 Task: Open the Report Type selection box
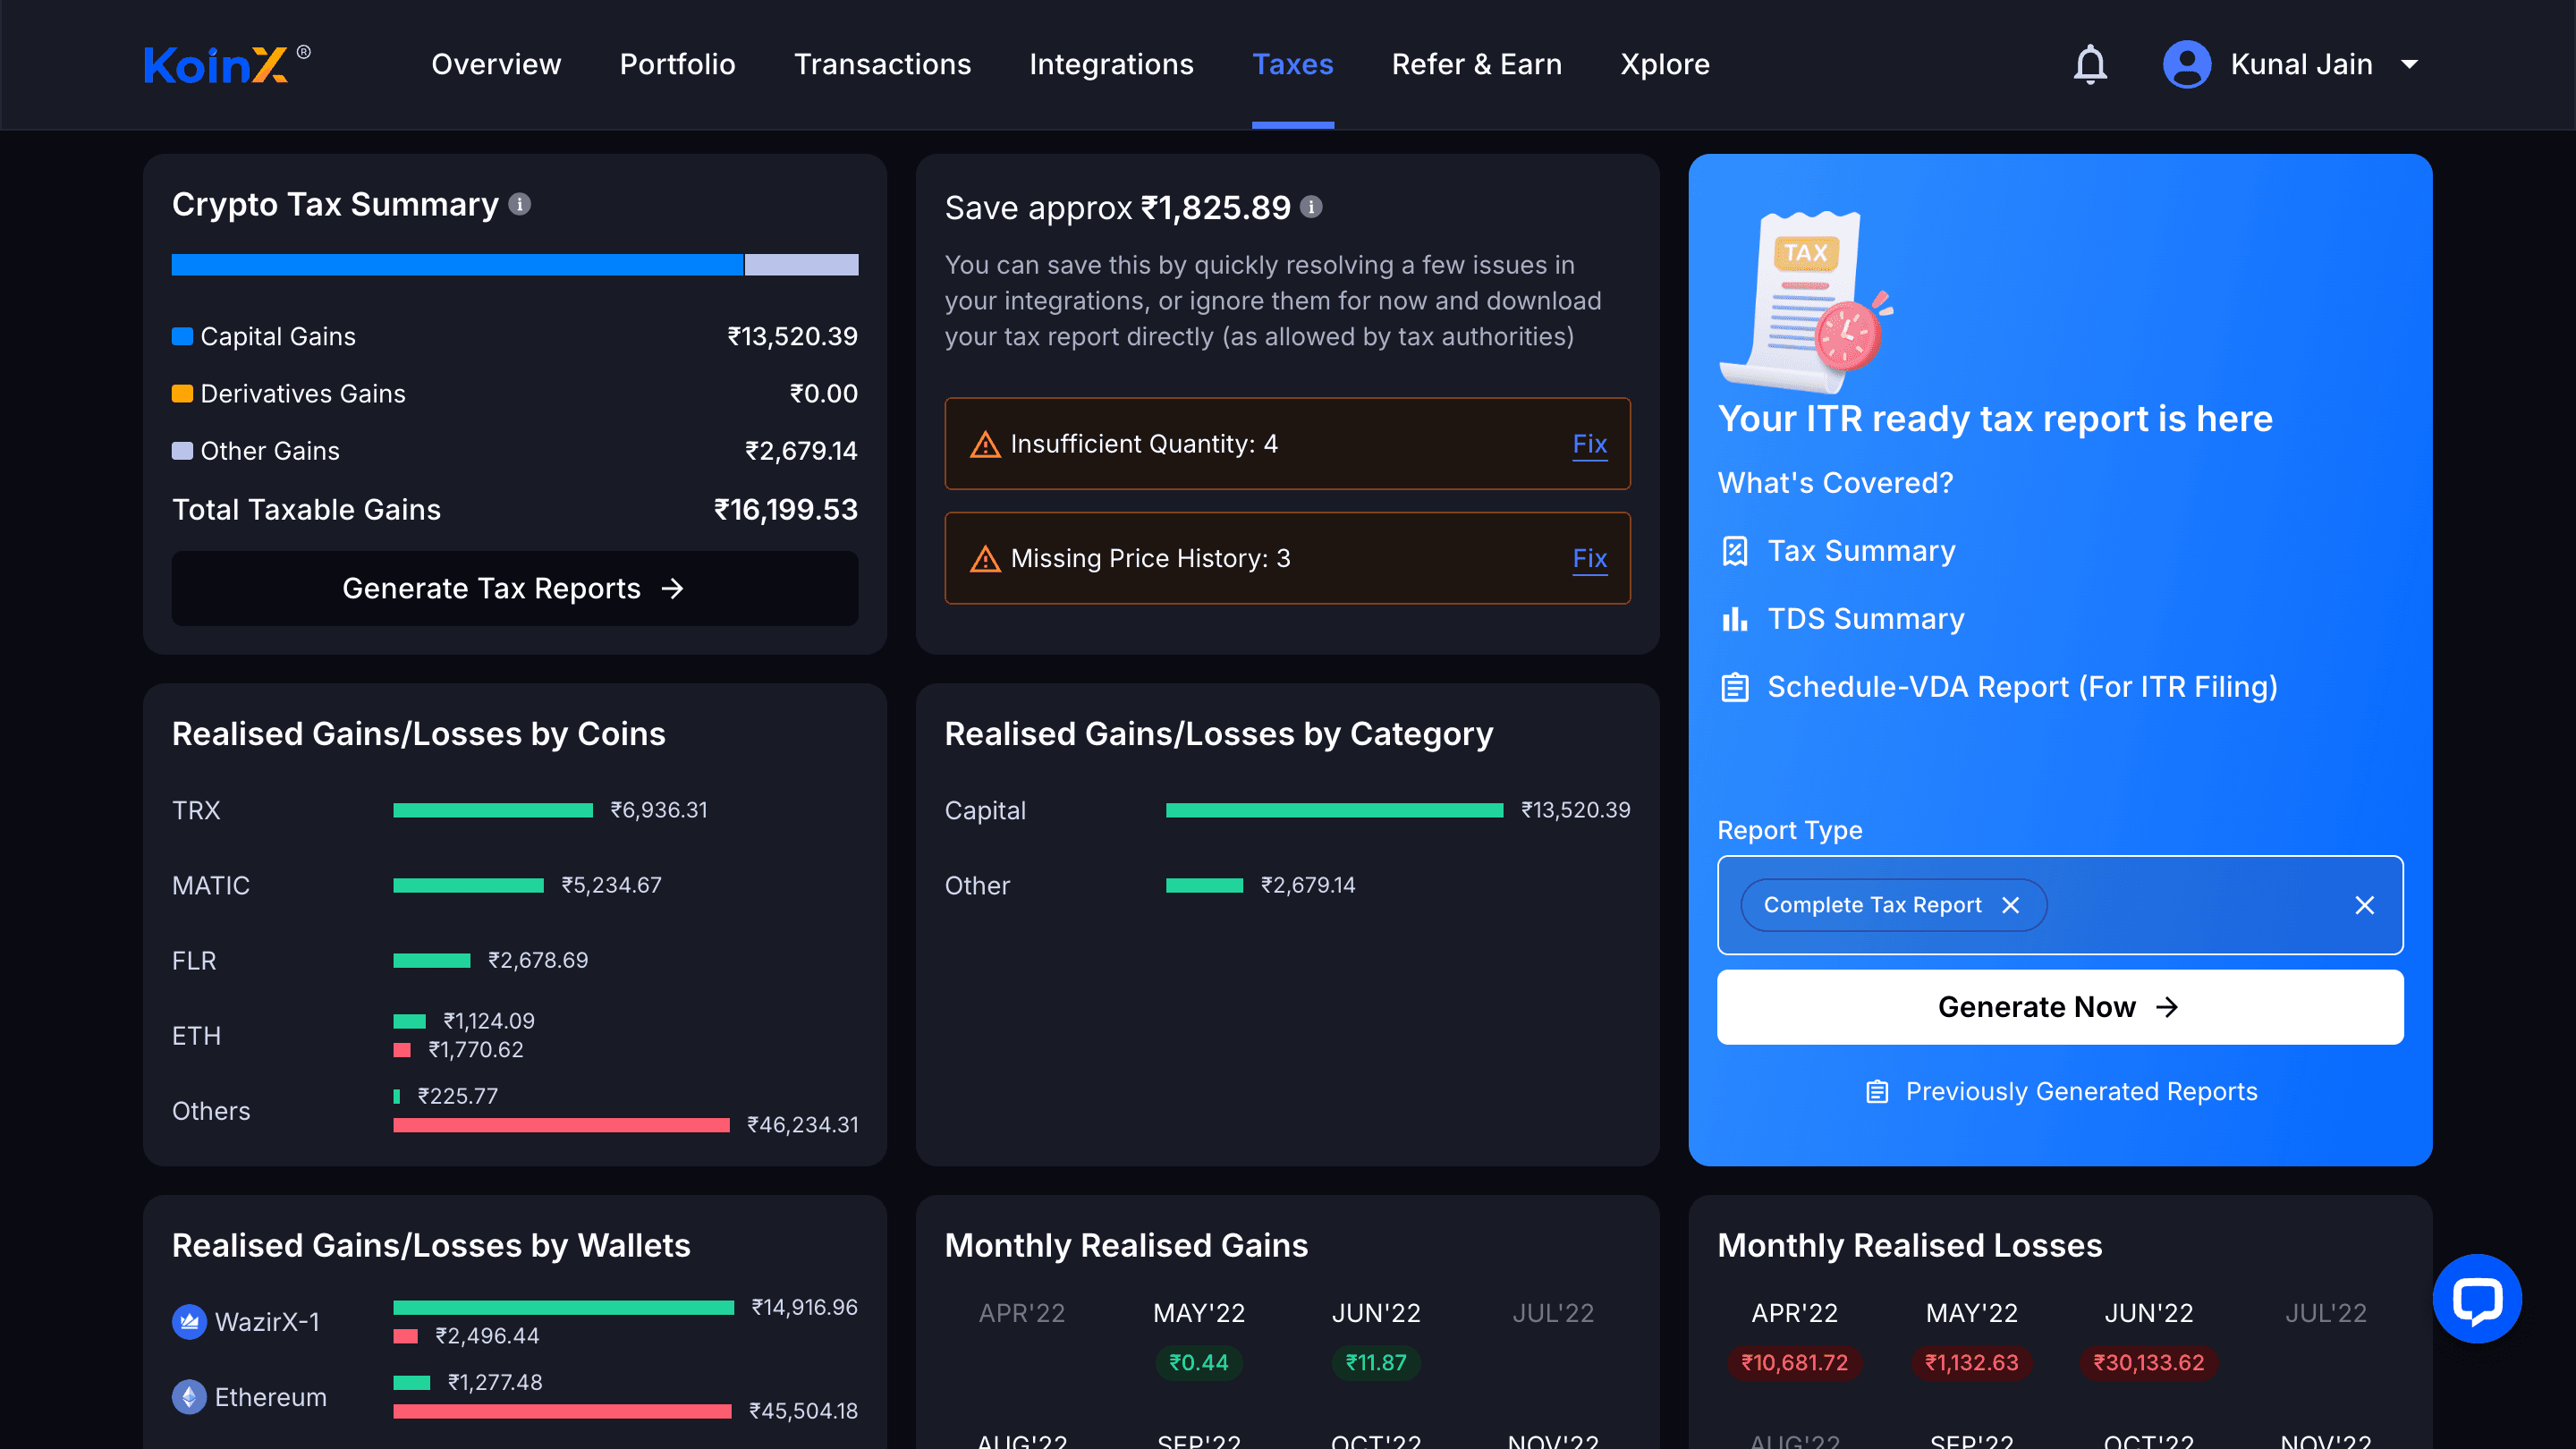click(2059, 905)
